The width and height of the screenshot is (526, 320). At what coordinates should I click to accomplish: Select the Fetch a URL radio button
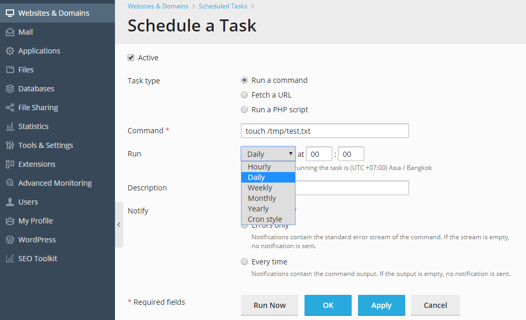[x=244, y=95]
